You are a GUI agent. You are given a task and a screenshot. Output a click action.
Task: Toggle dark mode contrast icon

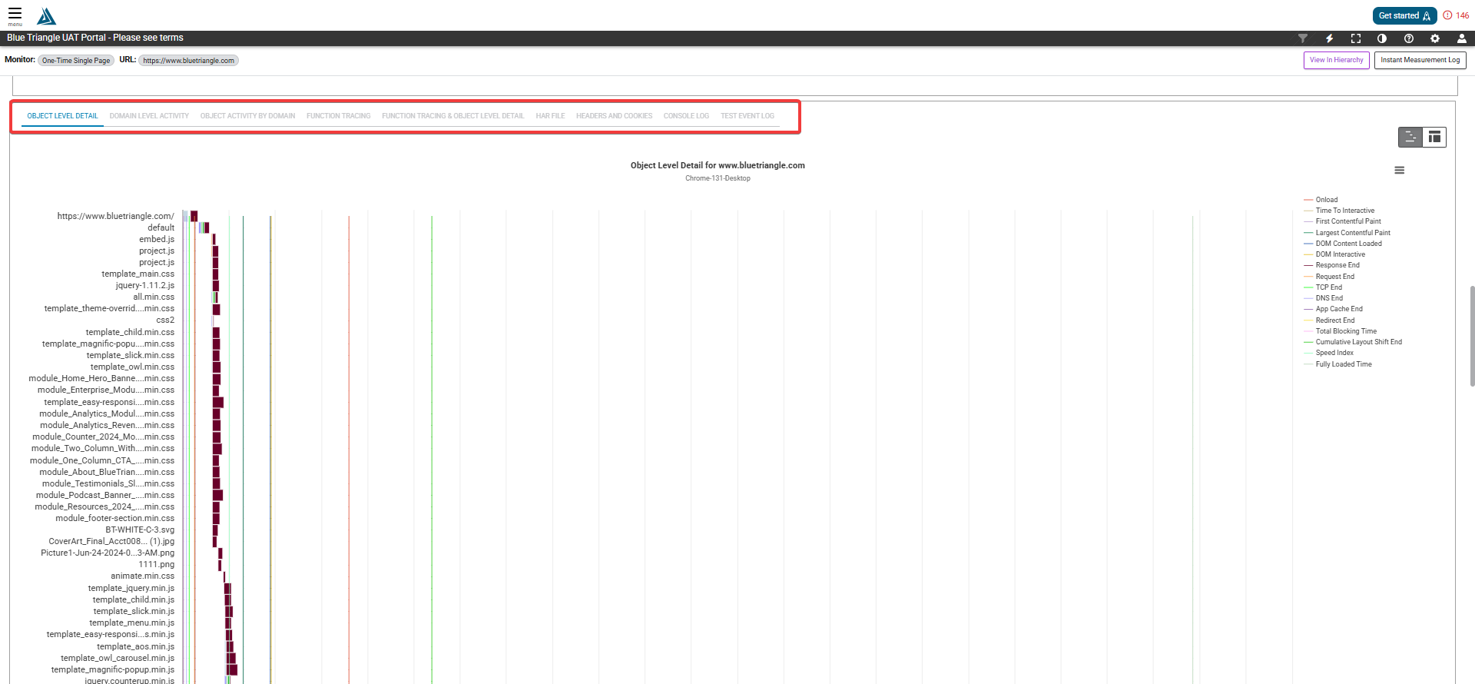1382,38
